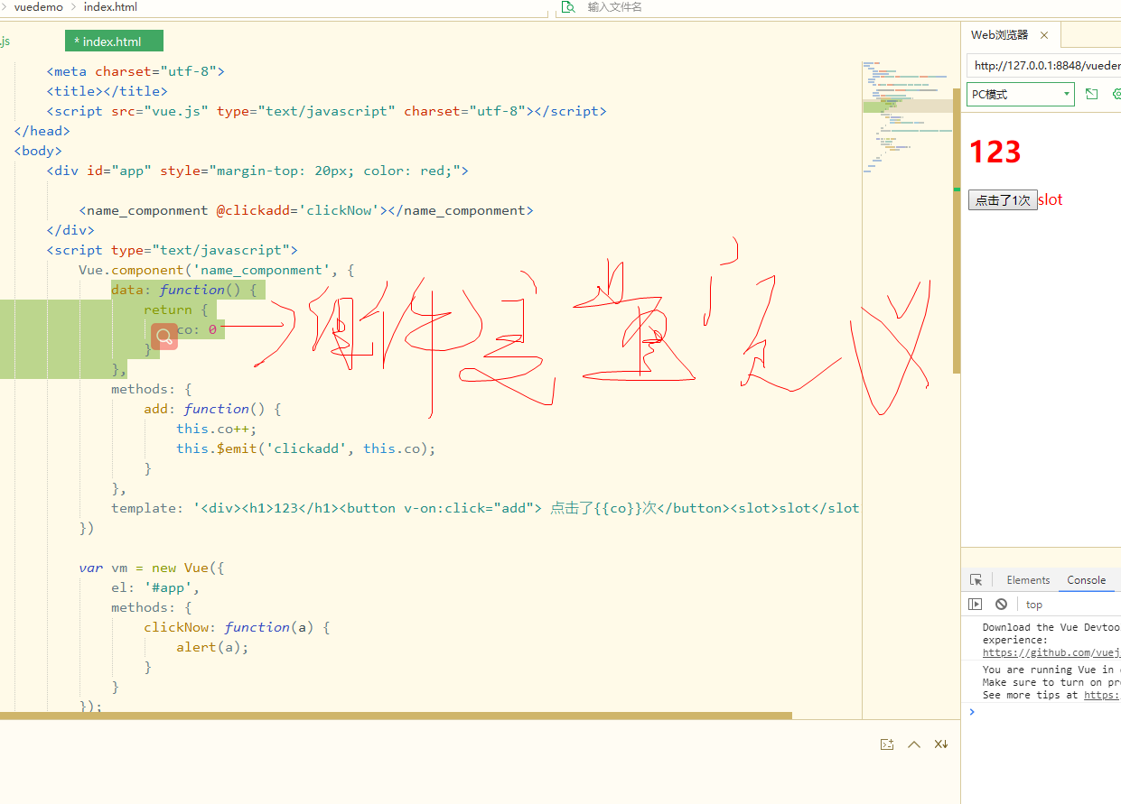Open the top context selector in console
This screenshot has height=804, width=1121.
tap(1034, 605)
